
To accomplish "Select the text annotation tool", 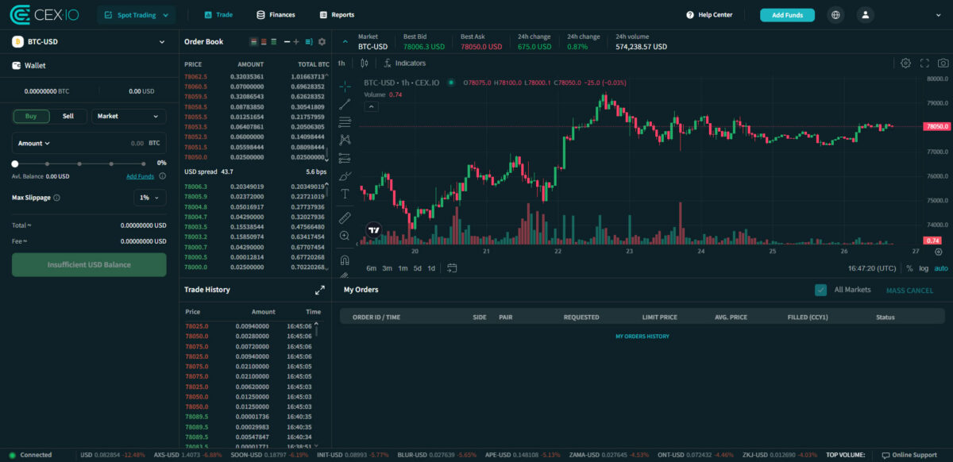I will coord(345,194).
